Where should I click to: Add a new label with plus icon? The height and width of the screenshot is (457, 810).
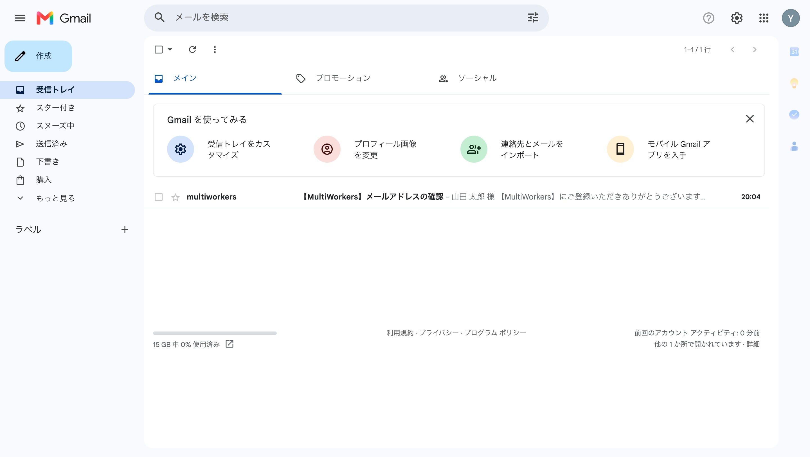(x=125, y=230)
